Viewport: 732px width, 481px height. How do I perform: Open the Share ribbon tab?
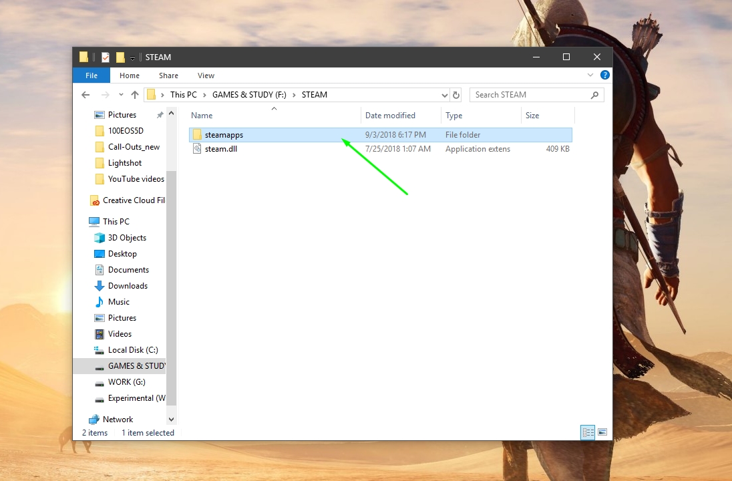pos(168,75)
